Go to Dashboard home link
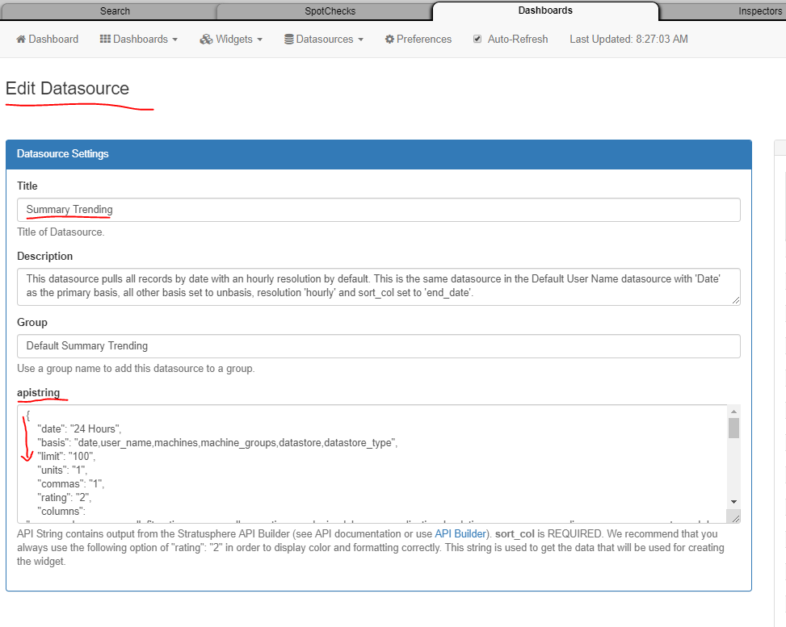Screen dimensions: 786x627 (47, 39)
